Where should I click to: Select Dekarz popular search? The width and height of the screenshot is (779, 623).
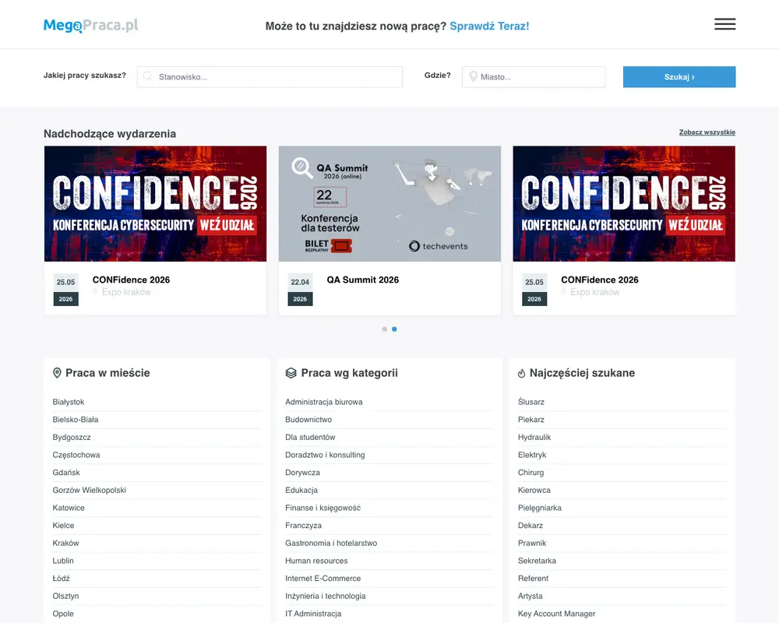tap(530, 525)
